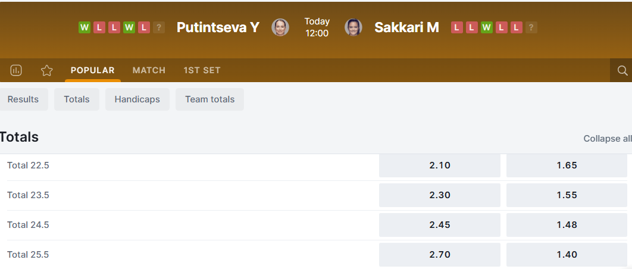Open the 1ST SET tab
The height and width of the screenshot is (269, 632).
202,70
